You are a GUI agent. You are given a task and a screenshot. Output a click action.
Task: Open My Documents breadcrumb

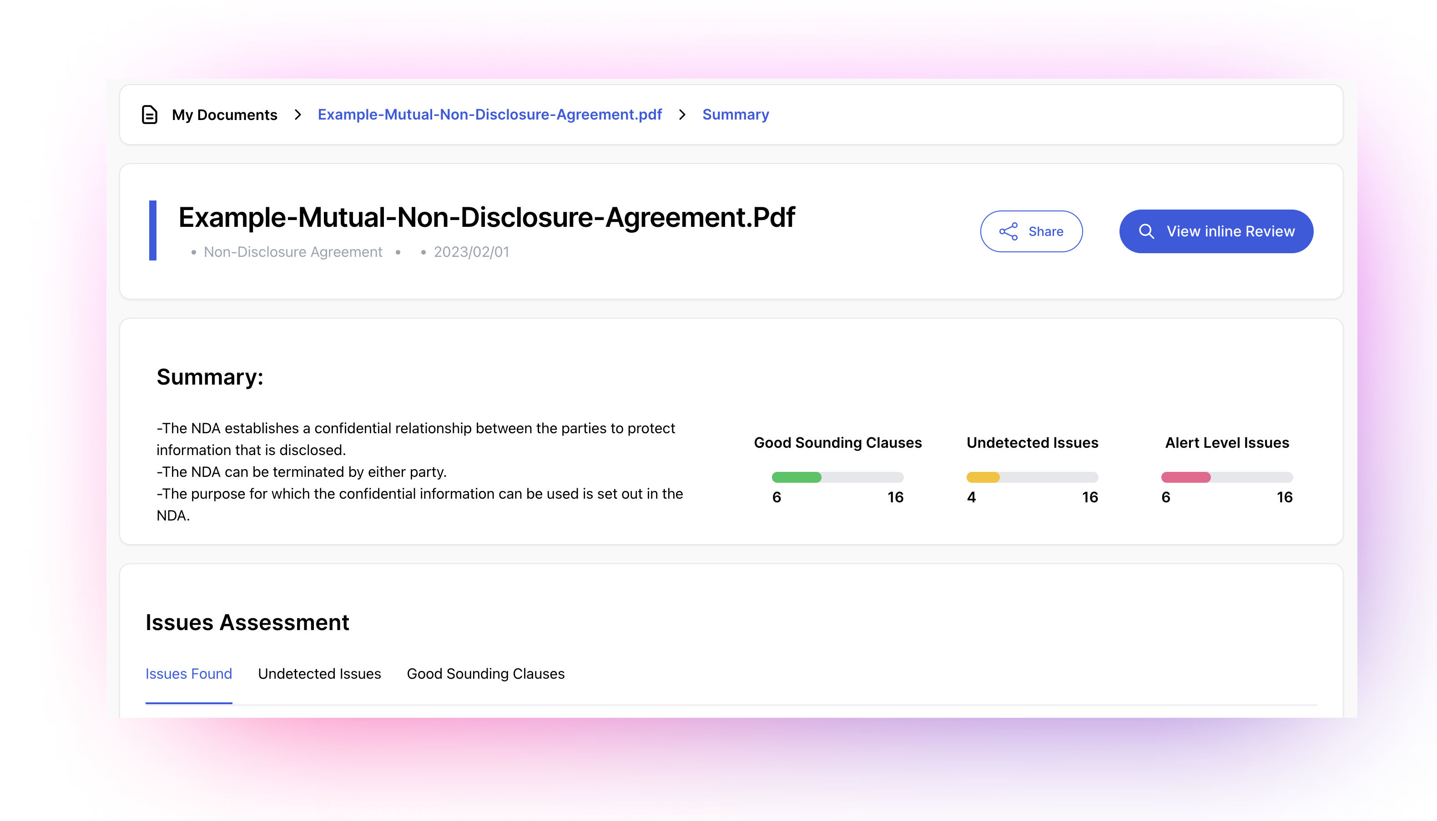coord(225,115)
